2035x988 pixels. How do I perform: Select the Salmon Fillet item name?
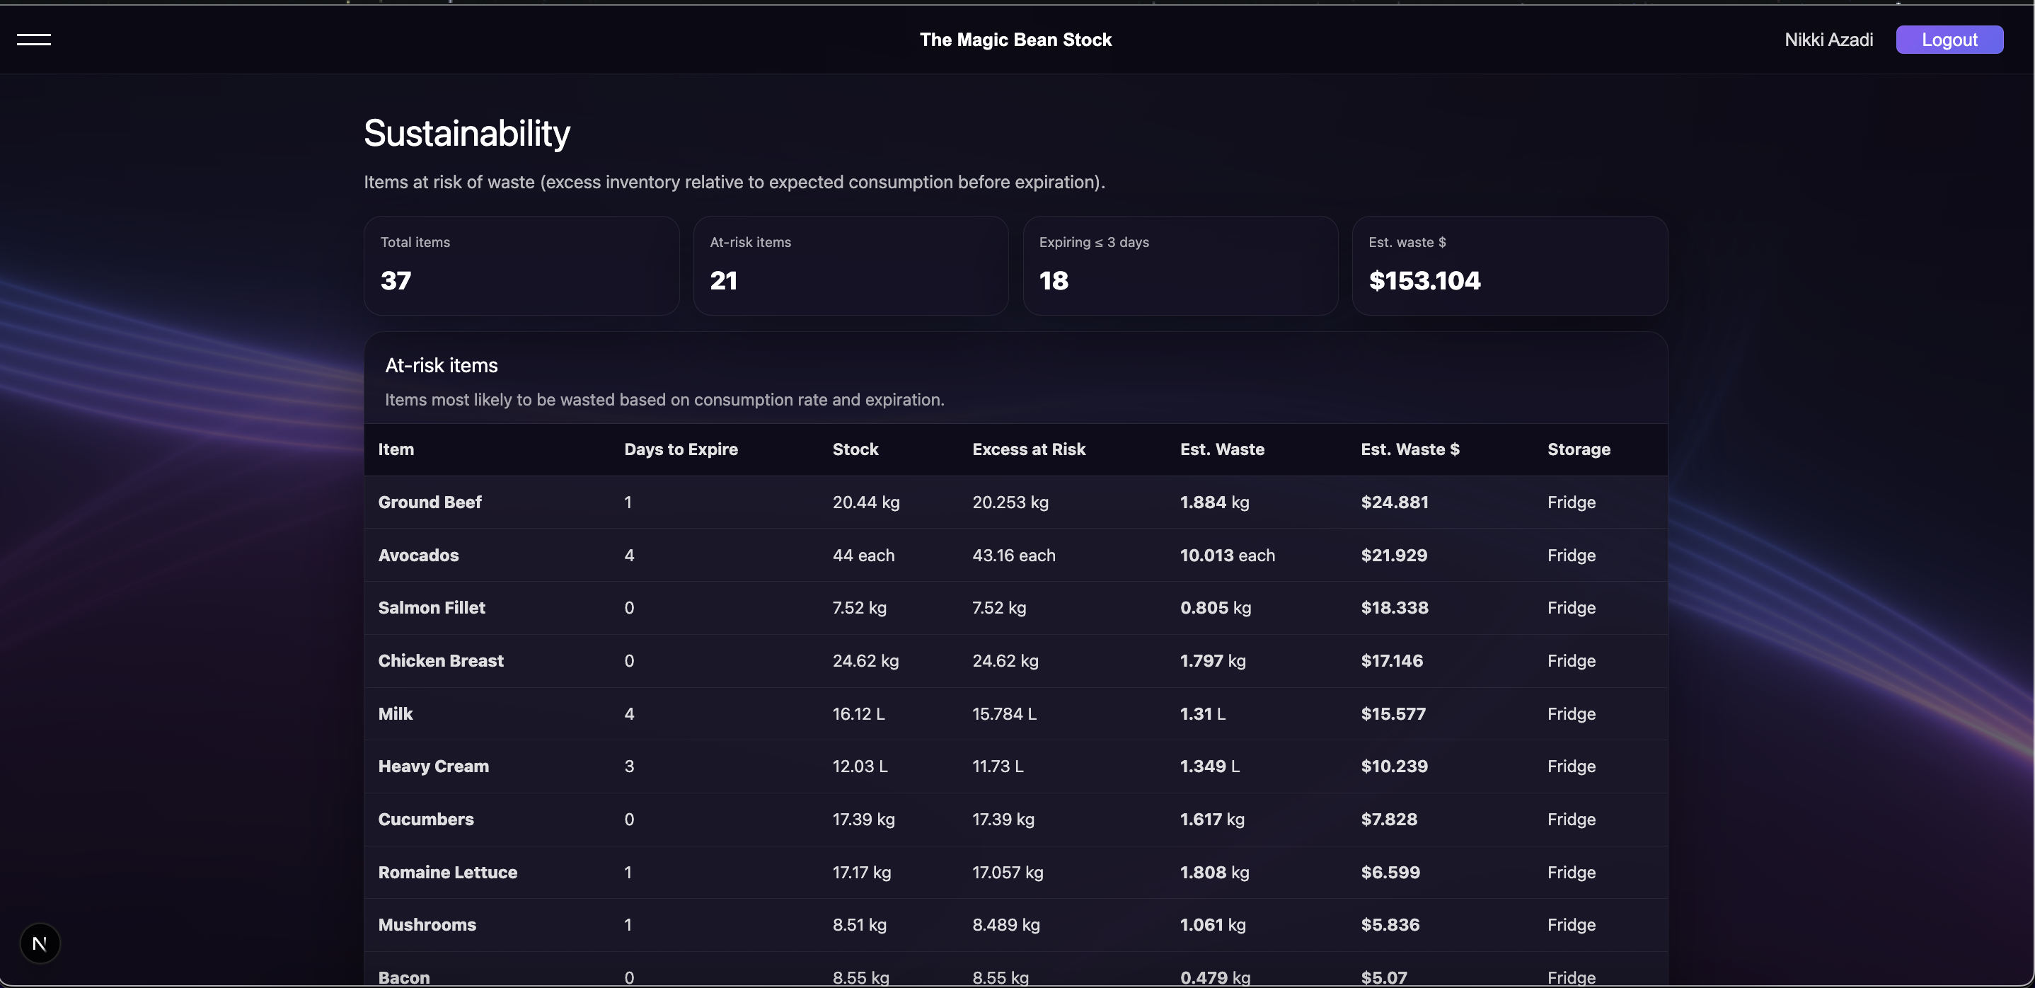tap(432, 608)
